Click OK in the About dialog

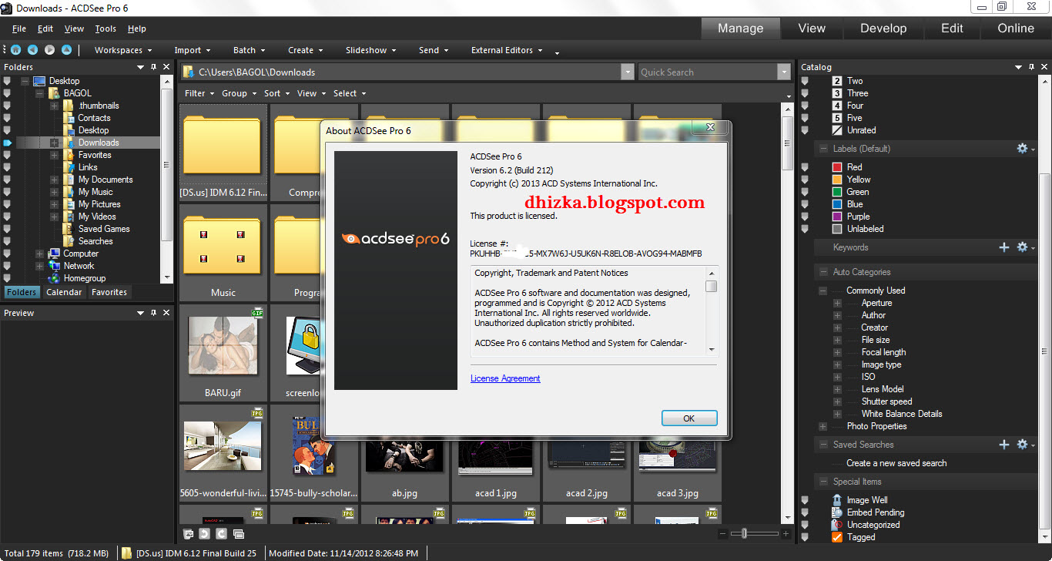click(689, 418)
